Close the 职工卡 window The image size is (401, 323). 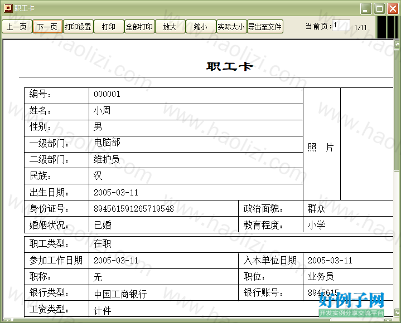click(393, 9)
